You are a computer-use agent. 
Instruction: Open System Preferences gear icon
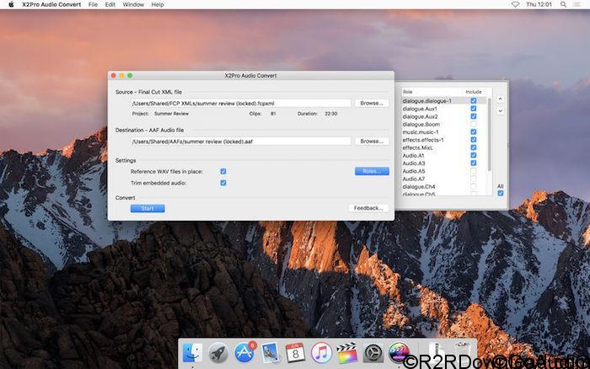(x=373, y=353)
